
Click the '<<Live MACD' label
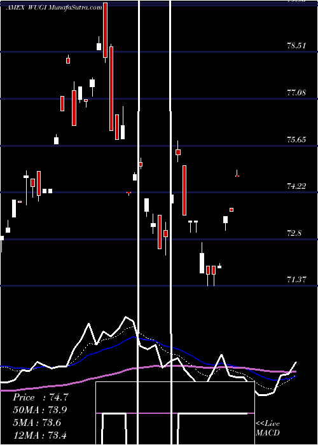pyautogui.click(x=268, y=428)
